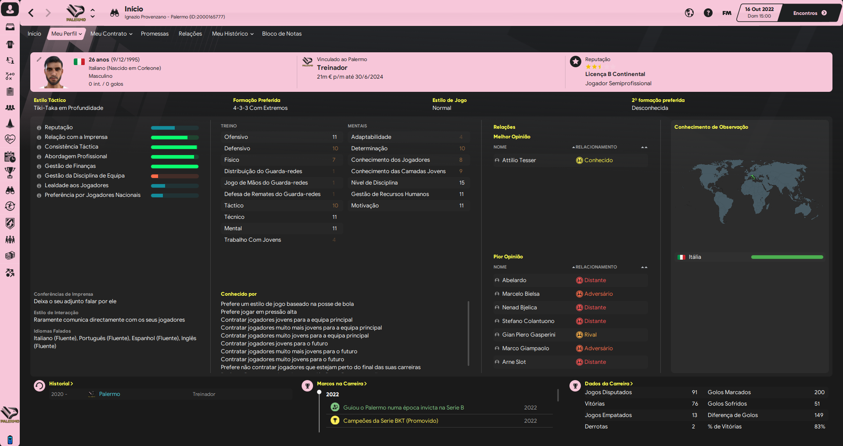Open the date 16 Out 2022 panel
This screenshot has height=446, width=843.
[759, 12]
